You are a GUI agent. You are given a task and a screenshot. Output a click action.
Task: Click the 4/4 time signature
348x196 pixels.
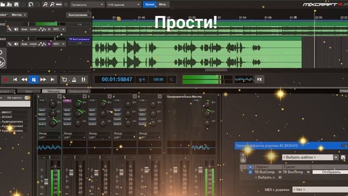tap(142, 79)
